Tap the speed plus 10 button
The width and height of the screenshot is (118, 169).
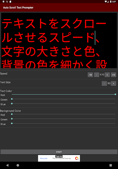(x=113, y=75)
